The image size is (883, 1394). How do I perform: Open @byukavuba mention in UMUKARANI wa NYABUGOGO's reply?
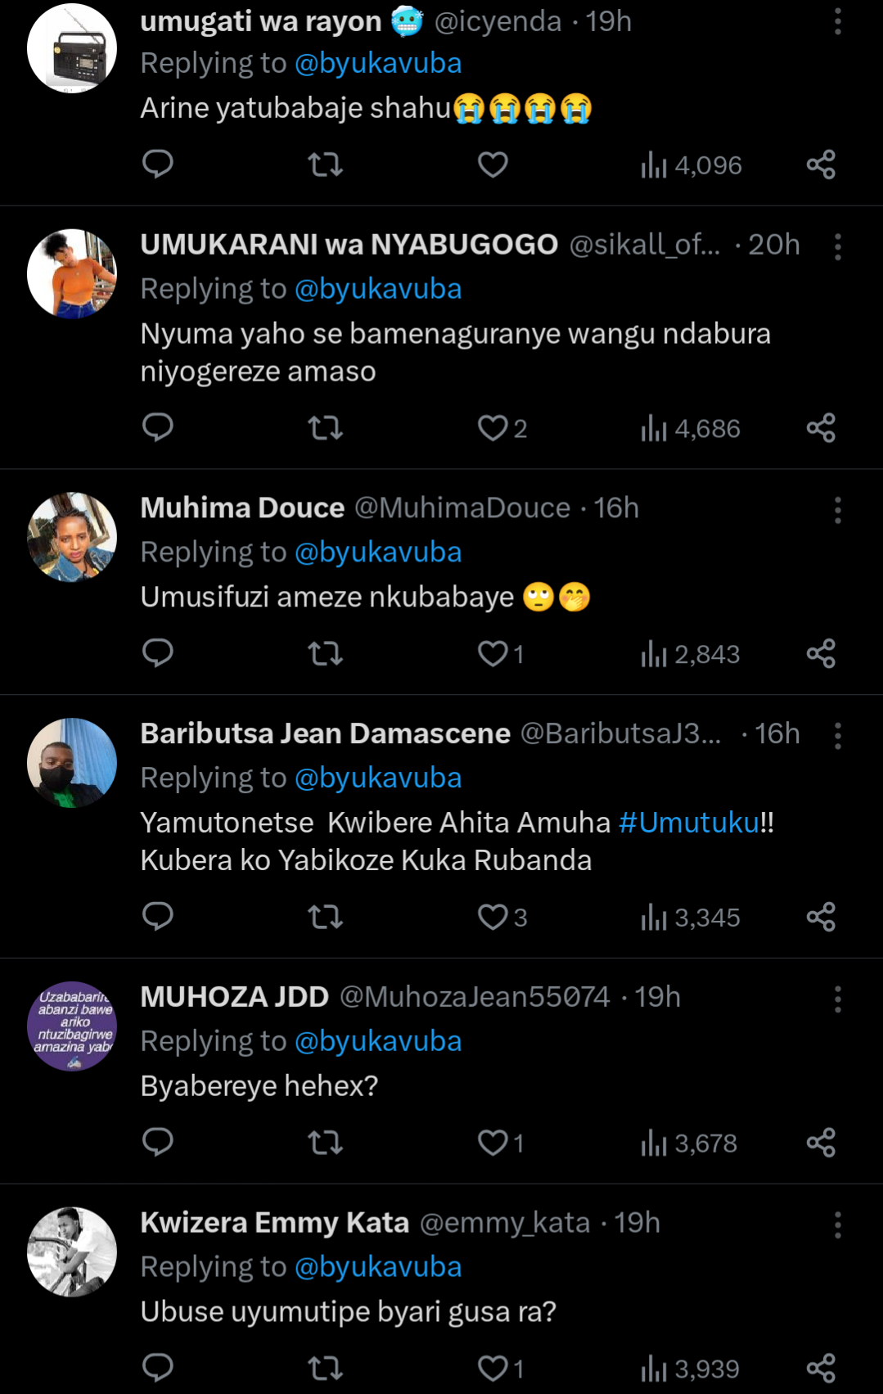click(x=378, y=289)
